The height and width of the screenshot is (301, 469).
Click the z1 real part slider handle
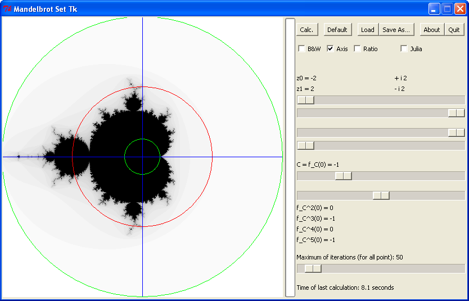456,133
